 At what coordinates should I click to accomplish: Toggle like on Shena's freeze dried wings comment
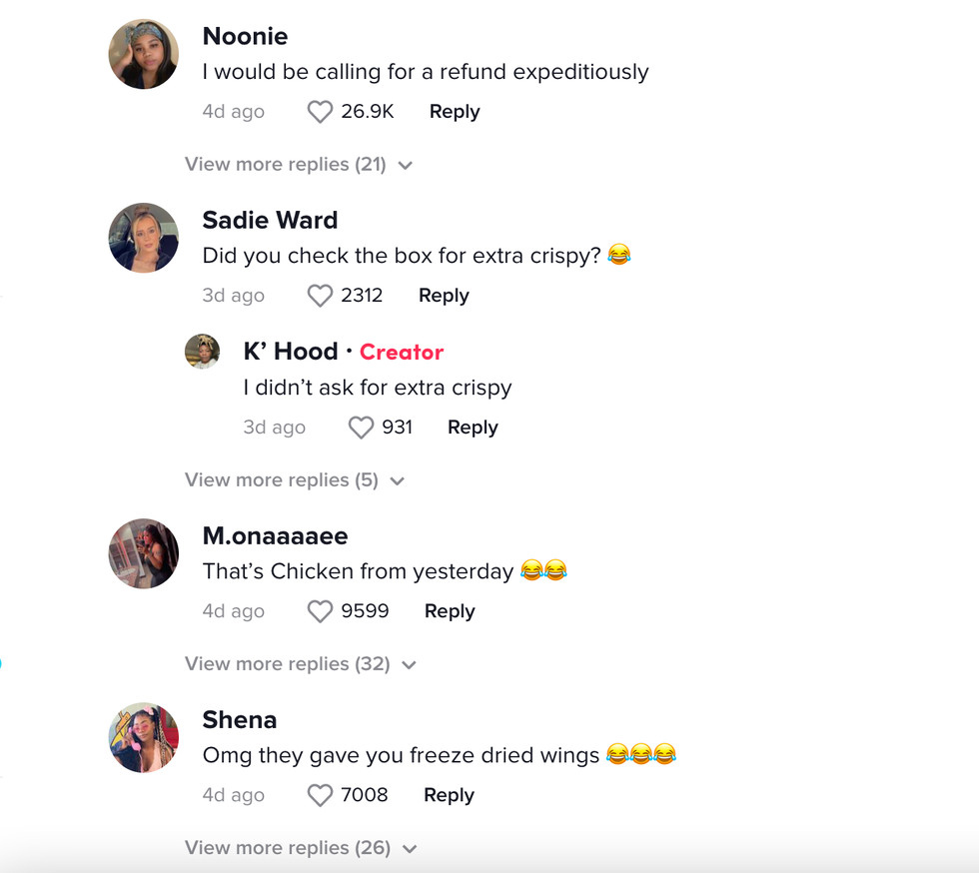(x=320, y=794)
